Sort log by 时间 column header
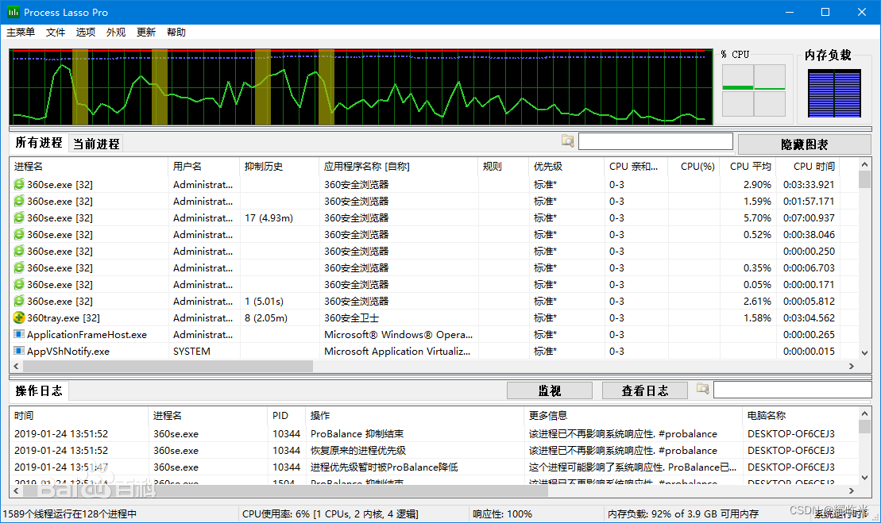This screenshot has width=881, height=523. 79,415
